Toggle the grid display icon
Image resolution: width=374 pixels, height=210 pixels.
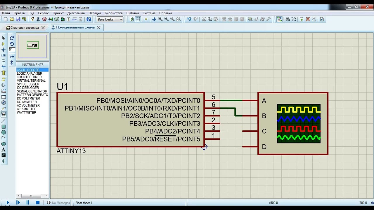(x=138, y=19)
